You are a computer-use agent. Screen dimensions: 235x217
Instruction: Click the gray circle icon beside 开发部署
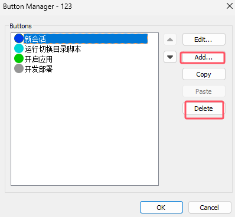tap(19, 68)
